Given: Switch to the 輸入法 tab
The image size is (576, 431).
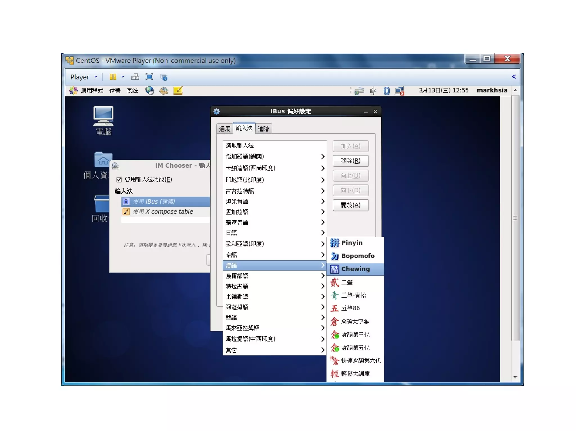Looking at the screenshot, I should tap(244, 128).
